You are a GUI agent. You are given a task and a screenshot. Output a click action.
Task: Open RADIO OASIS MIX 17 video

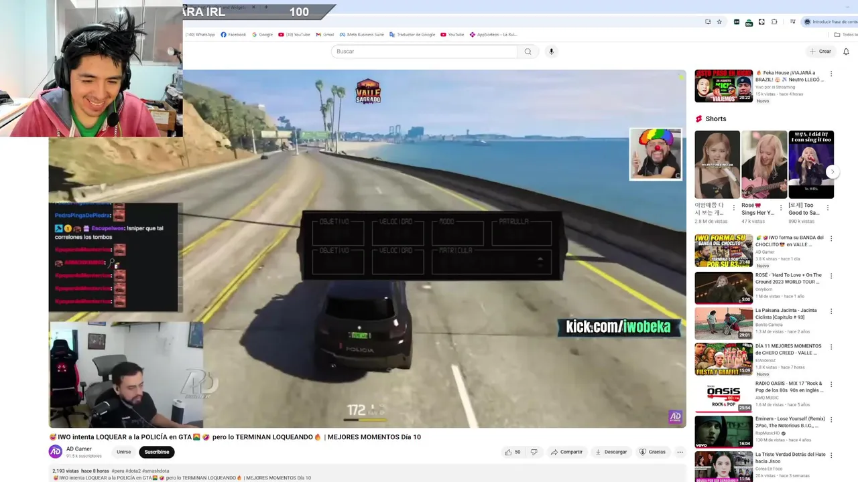pos(723,396)
